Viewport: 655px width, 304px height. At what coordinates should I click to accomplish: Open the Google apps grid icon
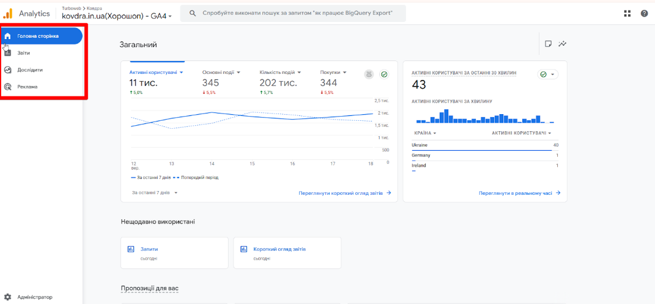[627, 13]
